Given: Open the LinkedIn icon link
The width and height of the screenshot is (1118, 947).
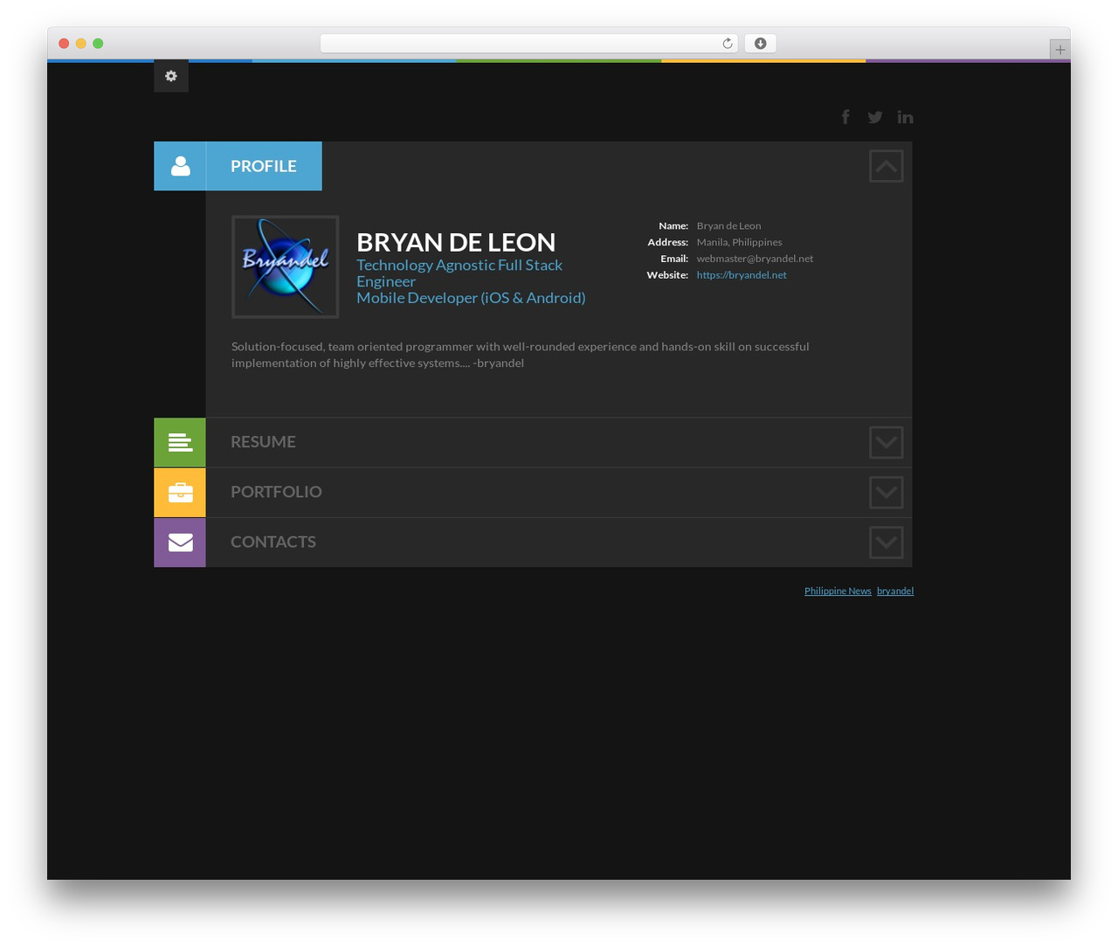Looking at the screenshot, I should (905, 117).
